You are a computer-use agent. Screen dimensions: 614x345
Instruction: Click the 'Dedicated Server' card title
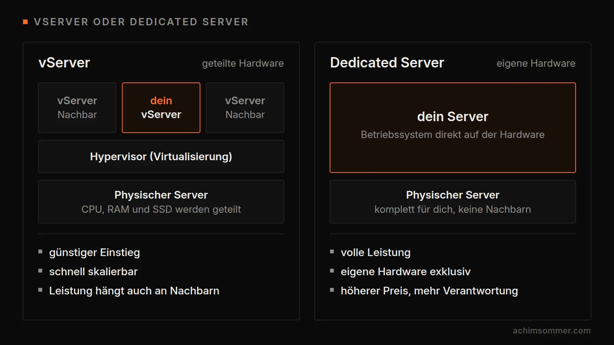pyautogui.click(x=387, y=62)
